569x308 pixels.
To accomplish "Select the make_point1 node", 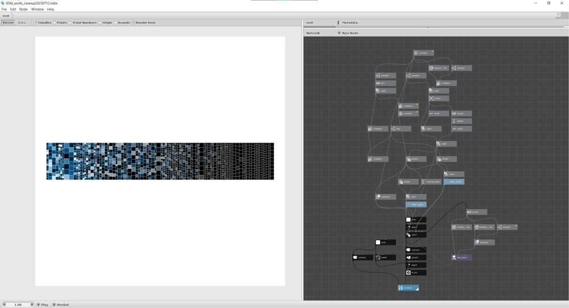I will (x=416, y=205).
